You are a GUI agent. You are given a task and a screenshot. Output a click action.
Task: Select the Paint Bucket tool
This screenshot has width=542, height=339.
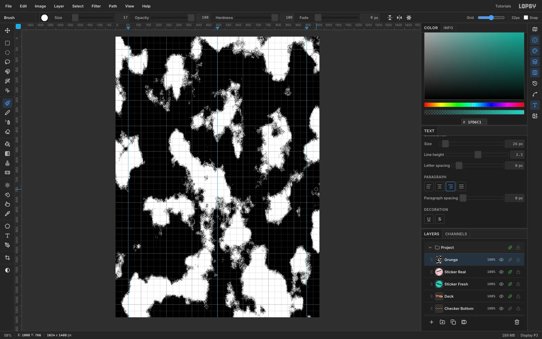click(7, 144)
